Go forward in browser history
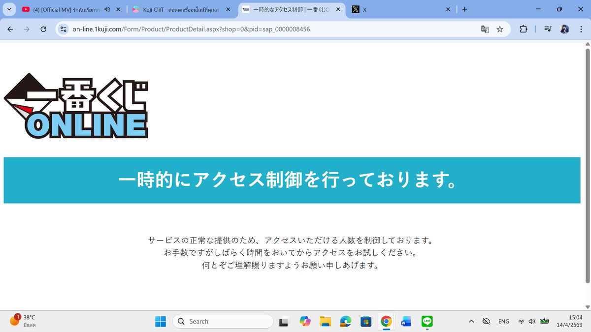Screen dimensions: 591x332 (27, 29)
